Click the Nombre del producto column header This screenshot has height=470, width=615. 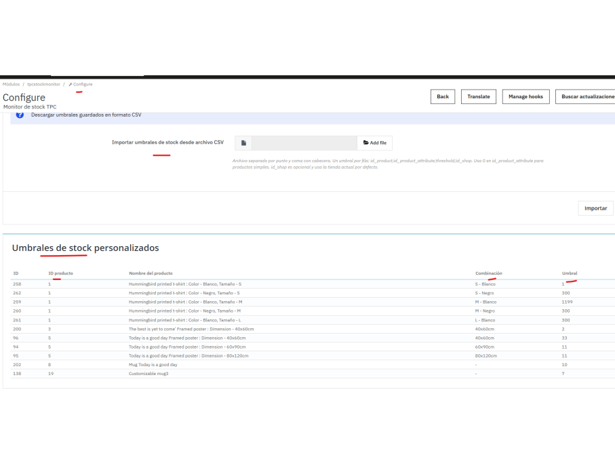151,273
